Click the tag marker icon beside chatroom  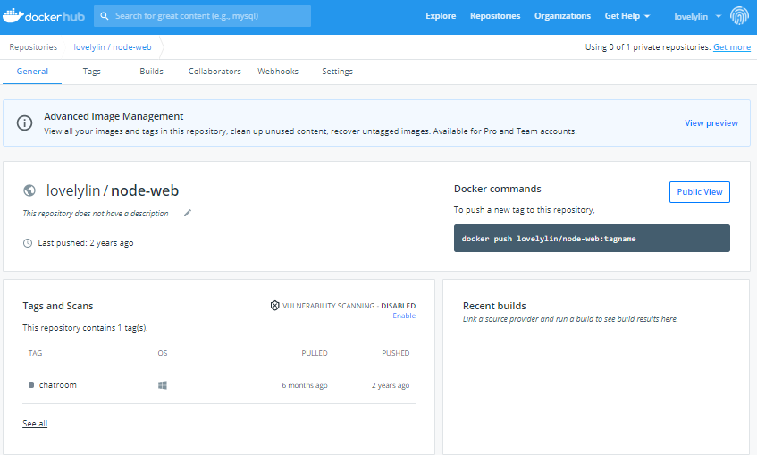tap(31, 385)
